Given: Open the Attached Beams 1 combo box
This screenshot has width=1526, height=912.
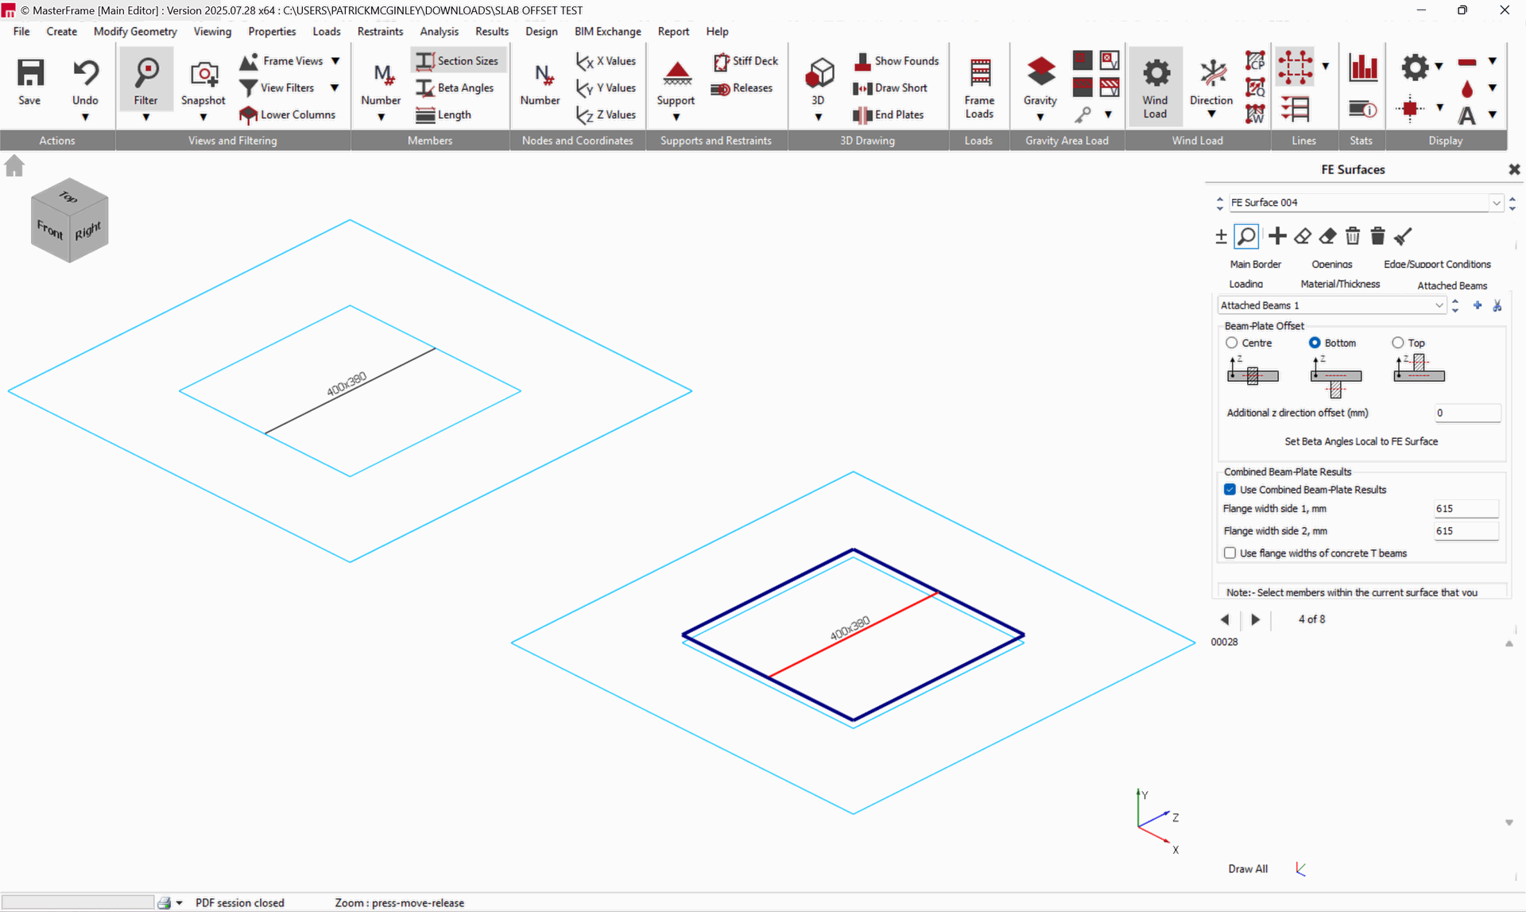Looking at the screenshot, I should click(x=1439, y=306).
